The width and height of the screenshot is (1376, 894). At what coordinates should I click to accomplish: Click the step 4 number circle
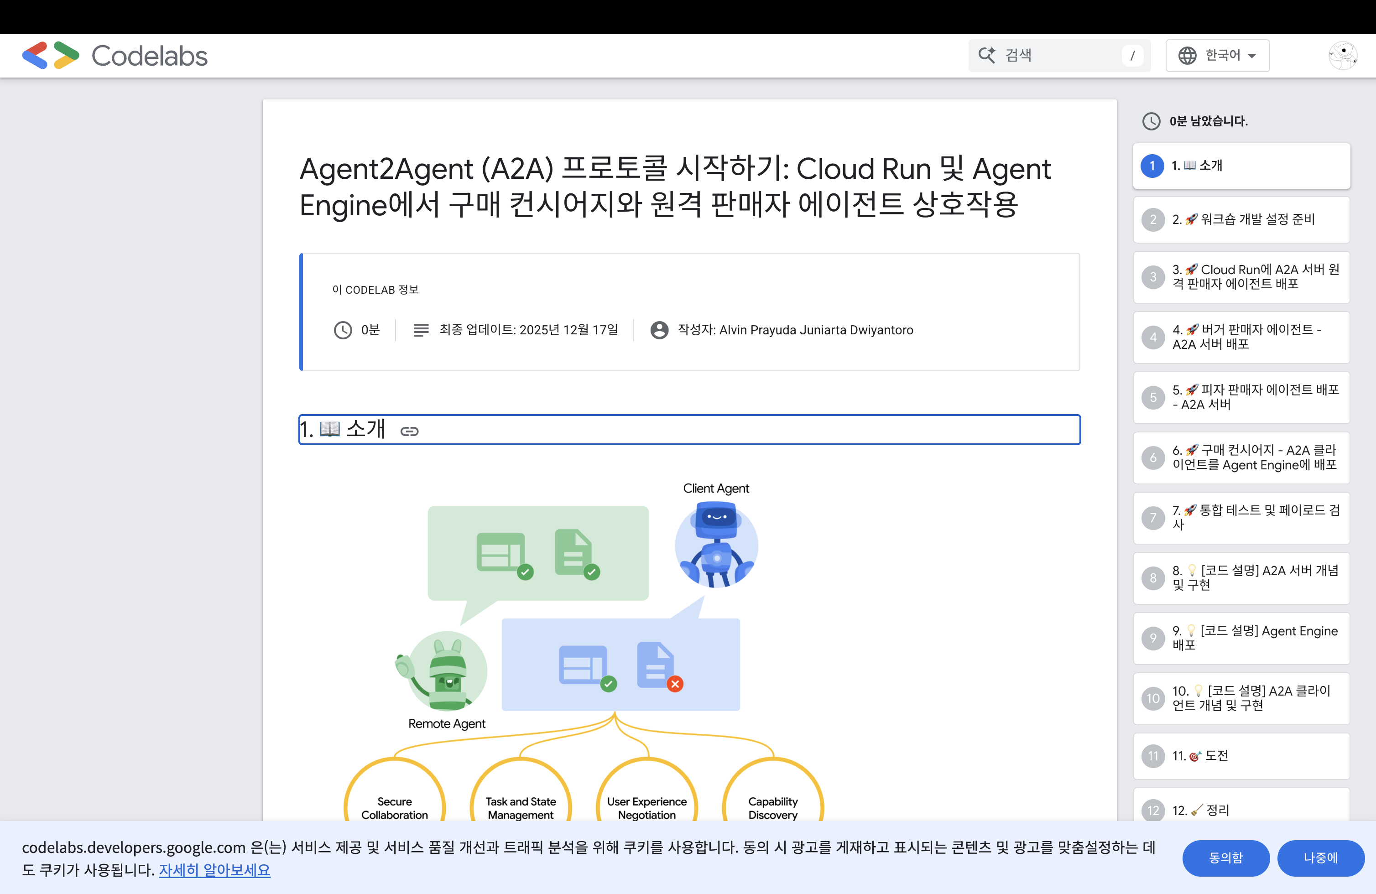[x=1153, y=337]
